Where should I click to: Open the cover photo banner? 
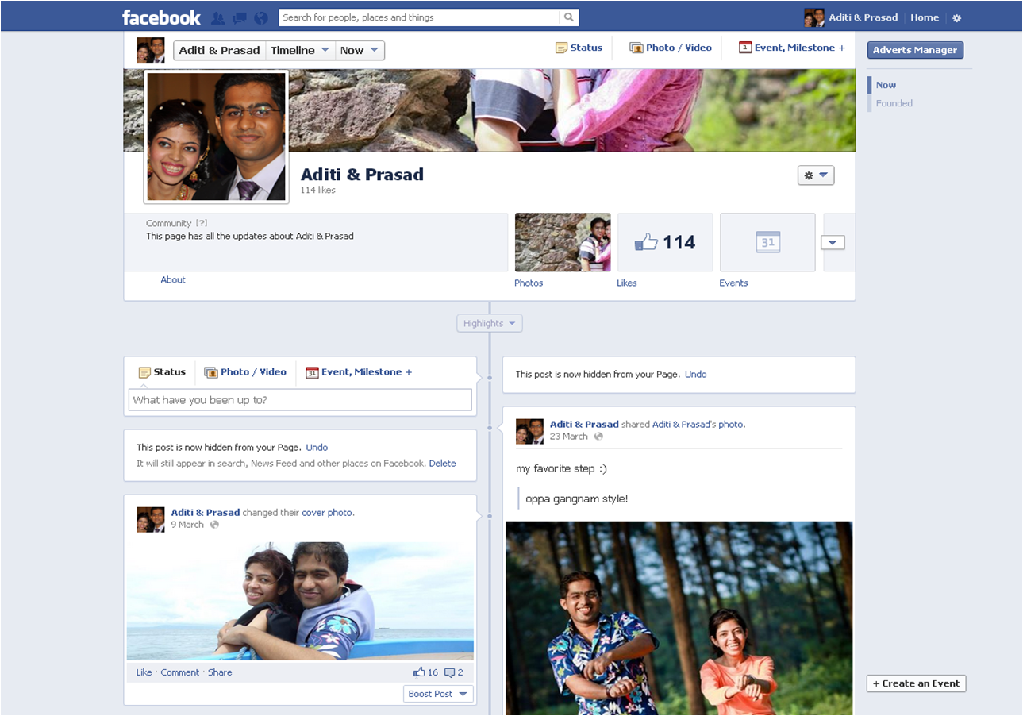pyautogui.click(x=571, y=110)
